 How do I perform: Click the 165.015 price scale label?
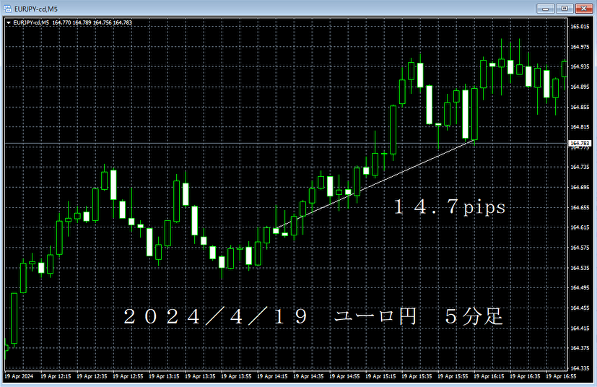coord(580,26)
